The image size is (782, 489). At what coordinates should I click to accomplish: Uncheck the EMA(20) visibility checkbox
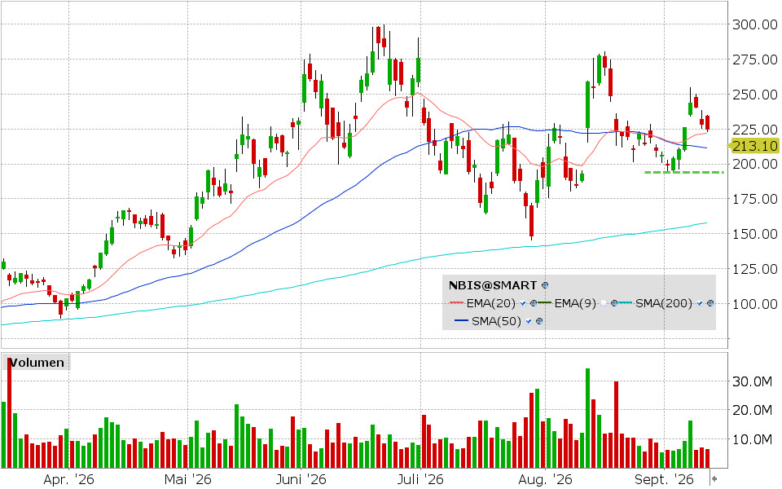pyautogui.click(x=523, y=303)
